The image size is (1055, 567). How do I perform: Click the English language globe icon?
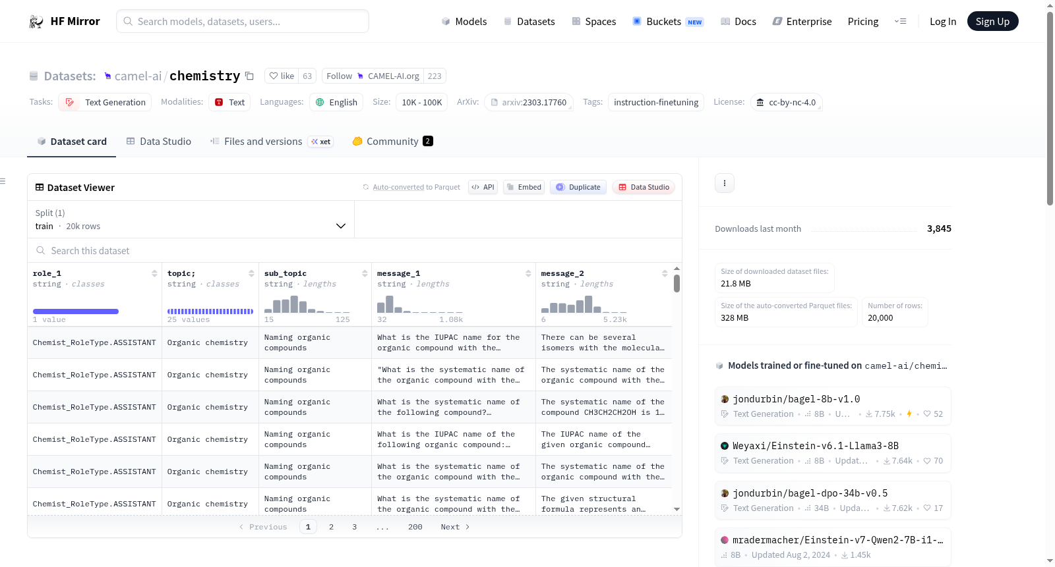coord(320,102)
